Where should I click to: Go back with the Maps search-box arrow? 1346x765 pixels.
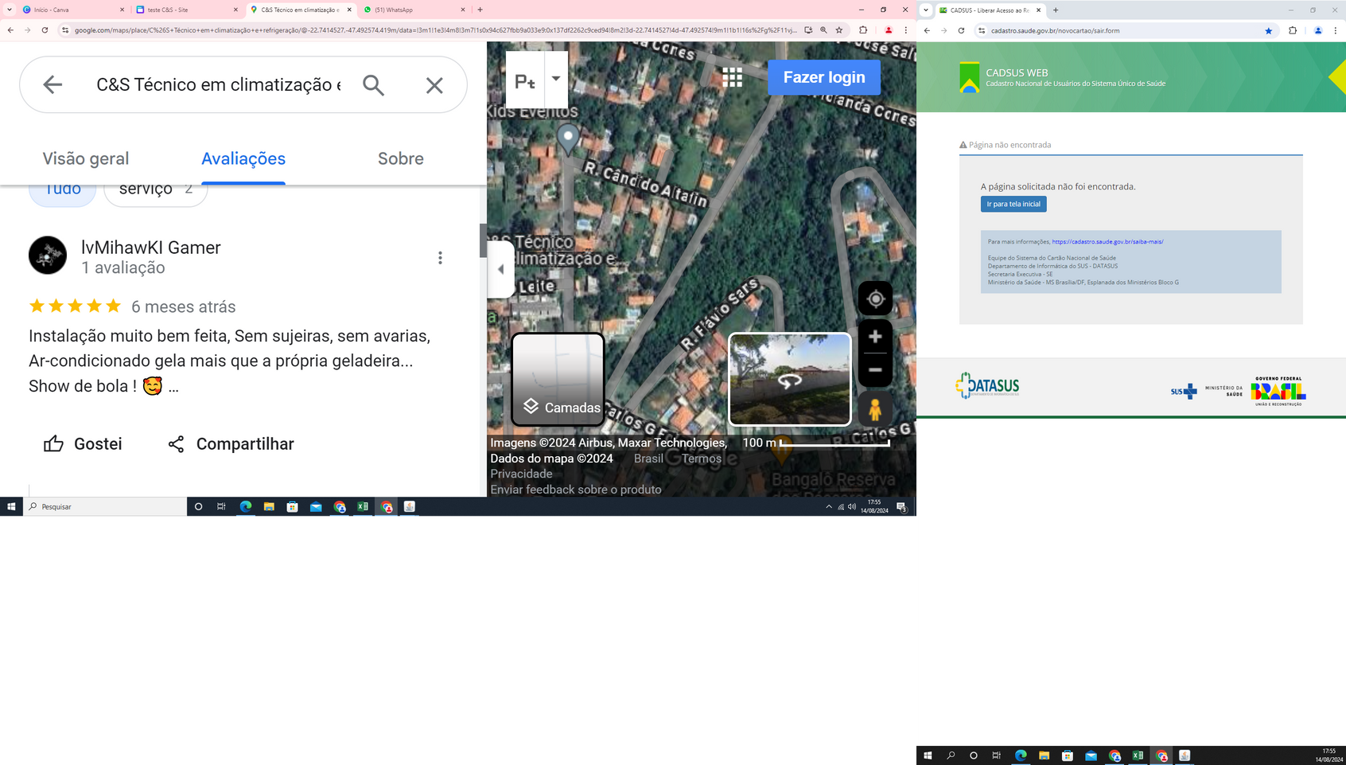(x=53, y=84)
